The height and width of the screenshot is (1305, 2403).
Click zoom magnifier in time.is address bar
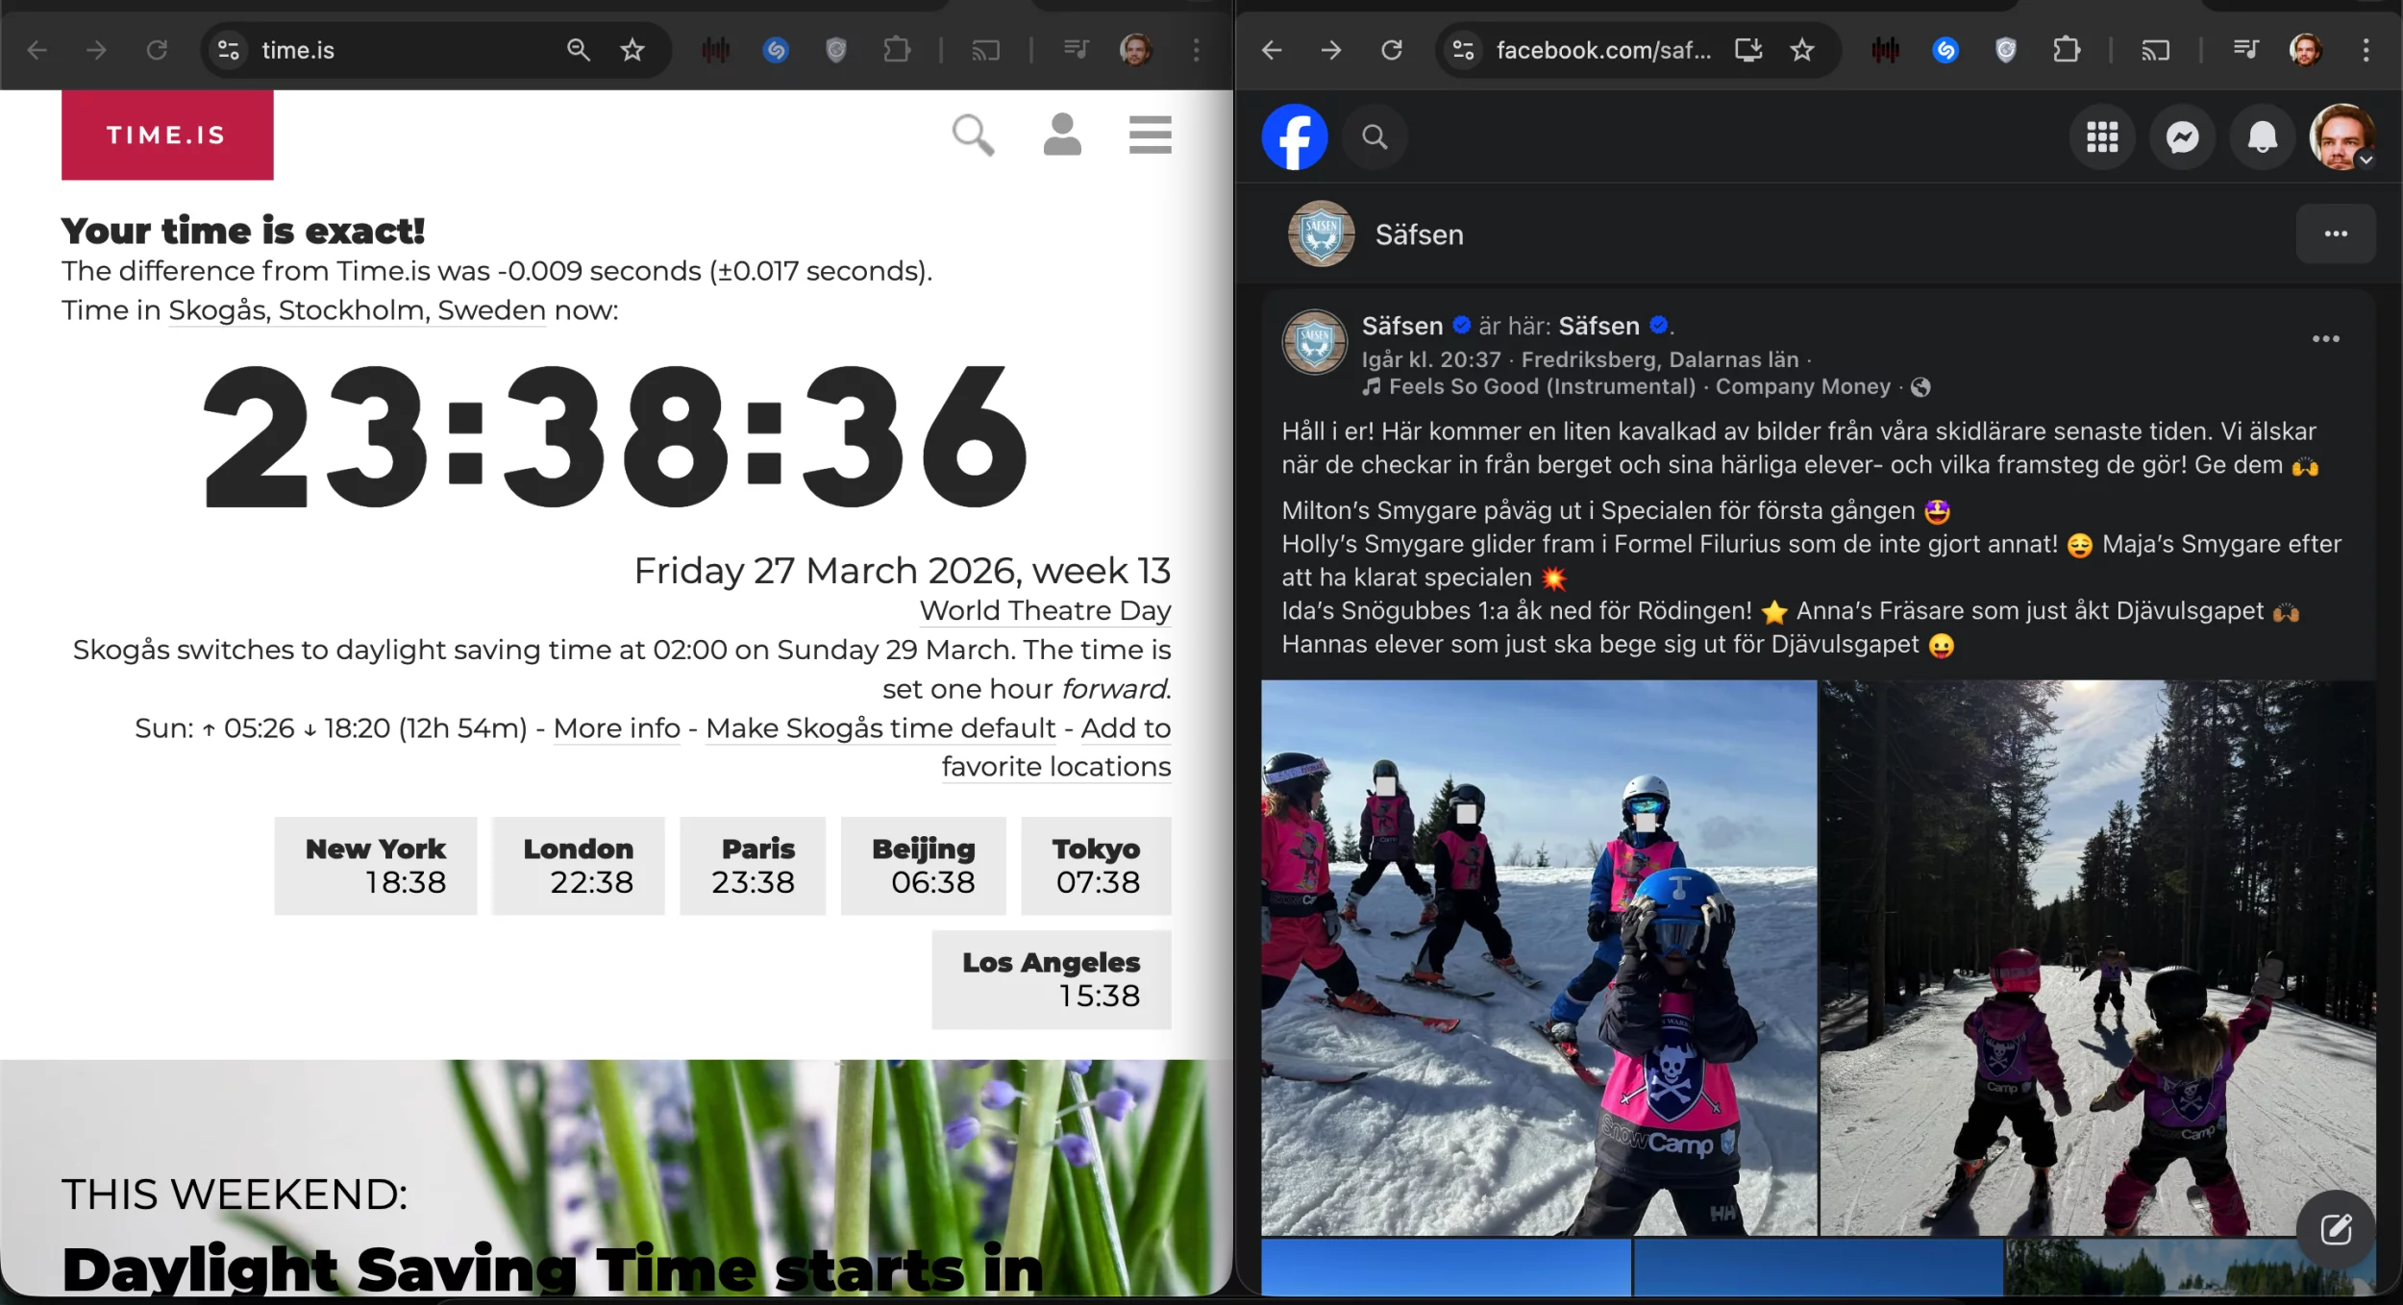coord(578,50)
